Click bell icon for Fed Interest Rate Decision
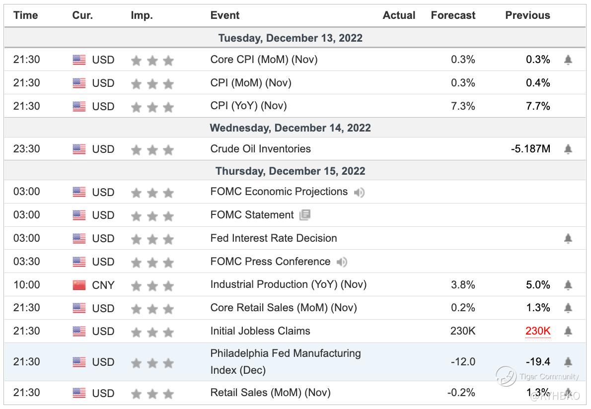 [x=568, y=239]
